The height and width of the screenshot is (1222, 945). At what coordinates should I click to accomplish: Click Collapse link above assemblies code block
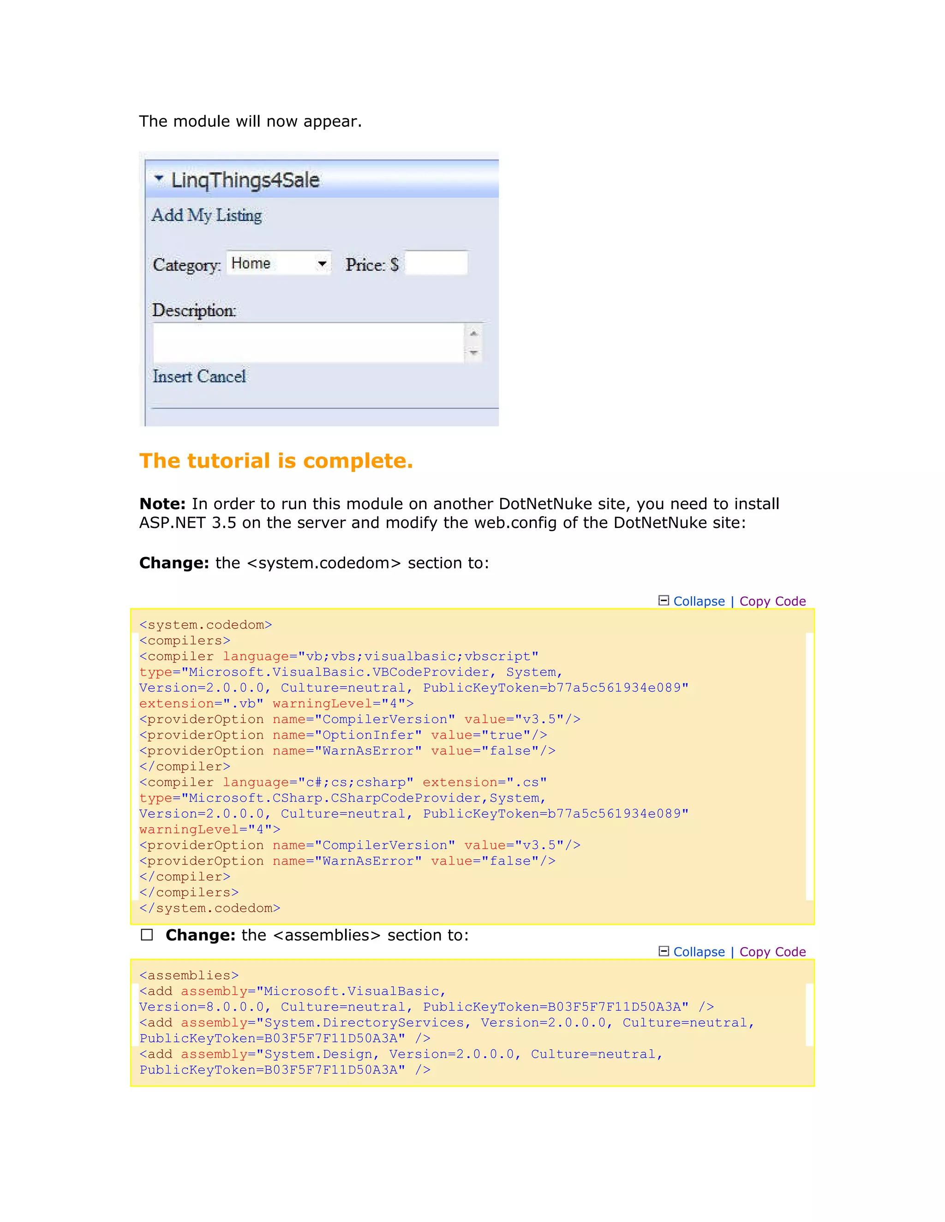click(x=699, y=952)
